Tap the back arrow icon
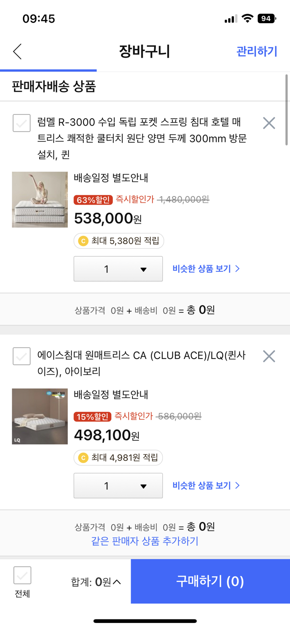Image resolution: width=290 pixels, height=629 pixels. [x=17, y=52]
